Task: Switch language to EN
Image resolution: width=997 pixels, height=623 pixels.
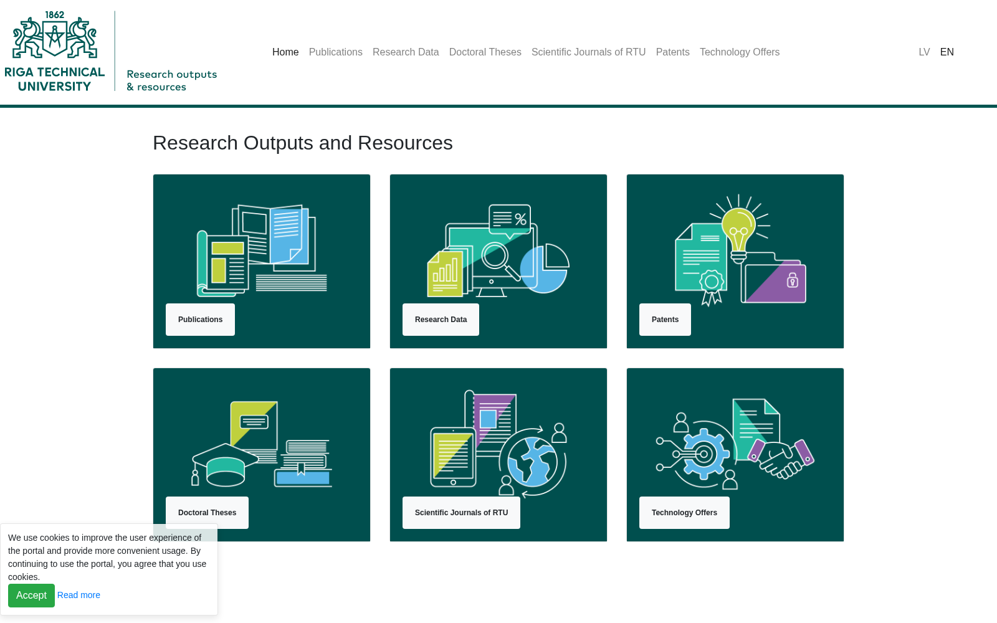Action: [x=947, y=52]
